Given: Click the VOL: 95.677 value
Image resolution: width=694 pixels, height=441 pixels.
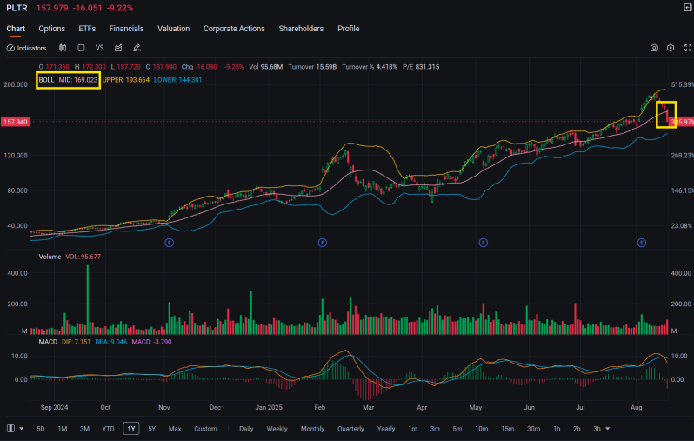Looking at the screenshot, I should click(x=83, y=257).
